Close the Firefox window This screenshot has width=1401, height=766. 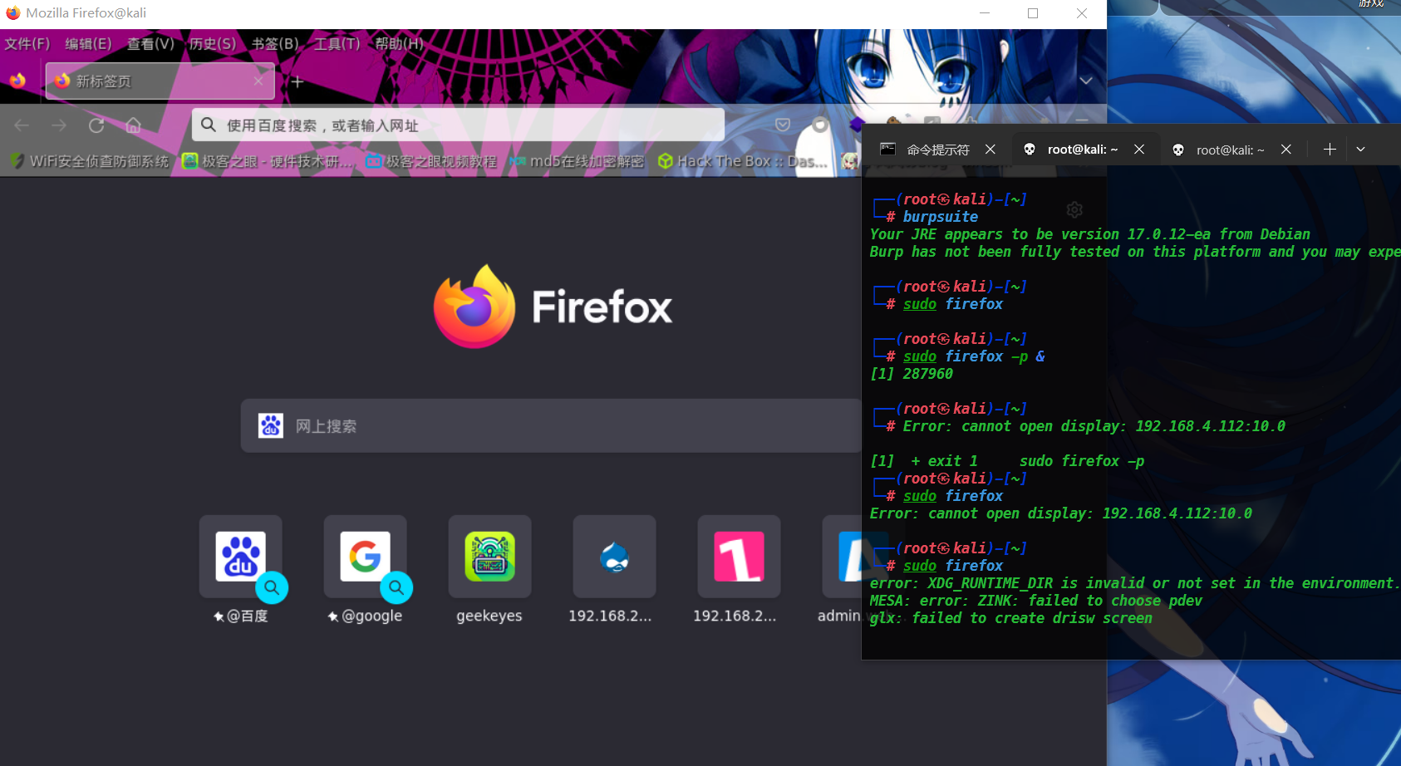1082,13
